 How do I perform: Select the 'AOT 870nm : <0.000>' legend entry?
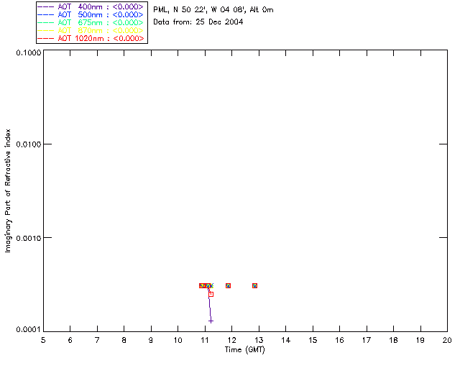coord(91,30)
